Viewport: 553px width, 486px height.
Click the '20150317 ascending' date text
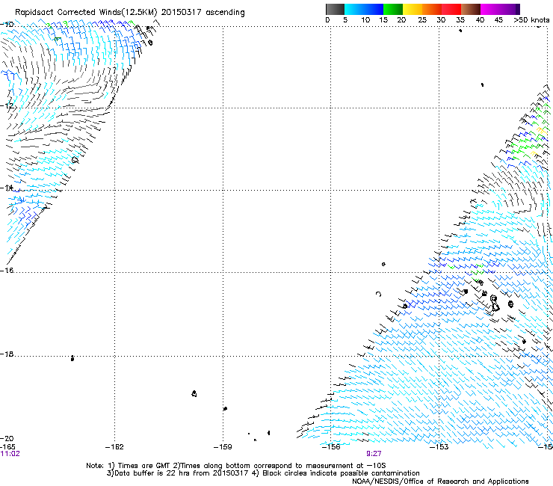[x=203, y=13]
